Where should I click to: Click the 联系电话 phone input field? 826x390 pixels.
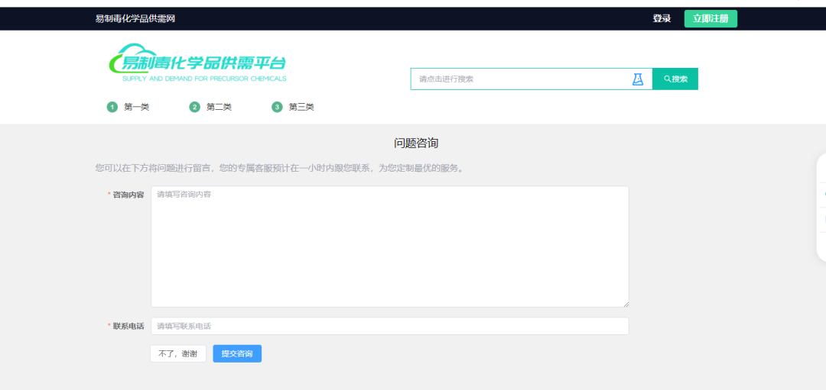pos(389,326)
